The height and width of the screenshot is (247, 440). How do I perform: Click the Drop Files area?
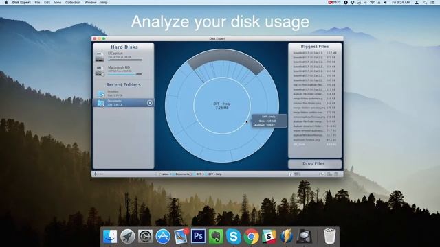pos(315,163)
